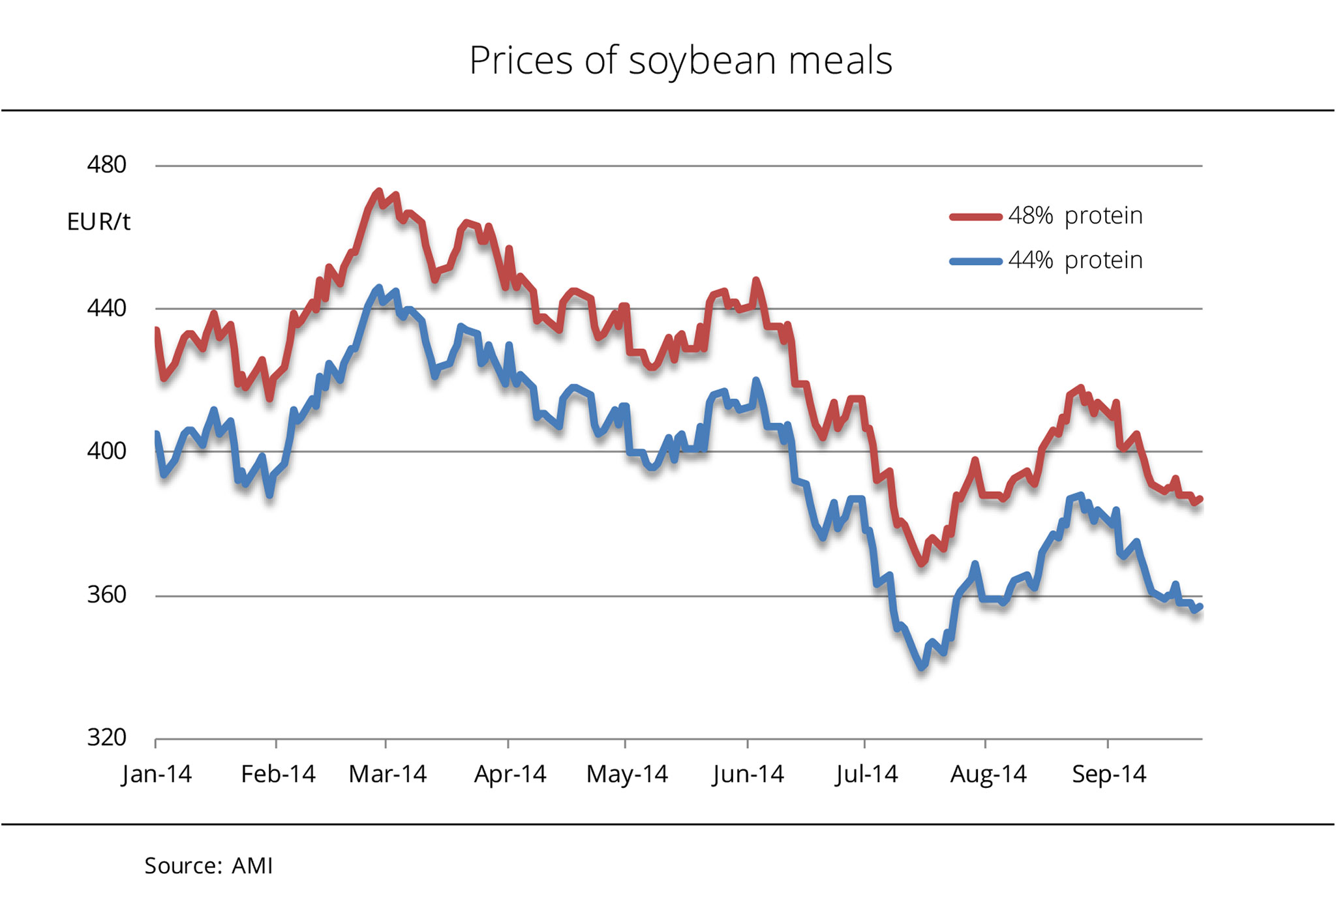Select the 400 y-axis value

coord(106,451)
